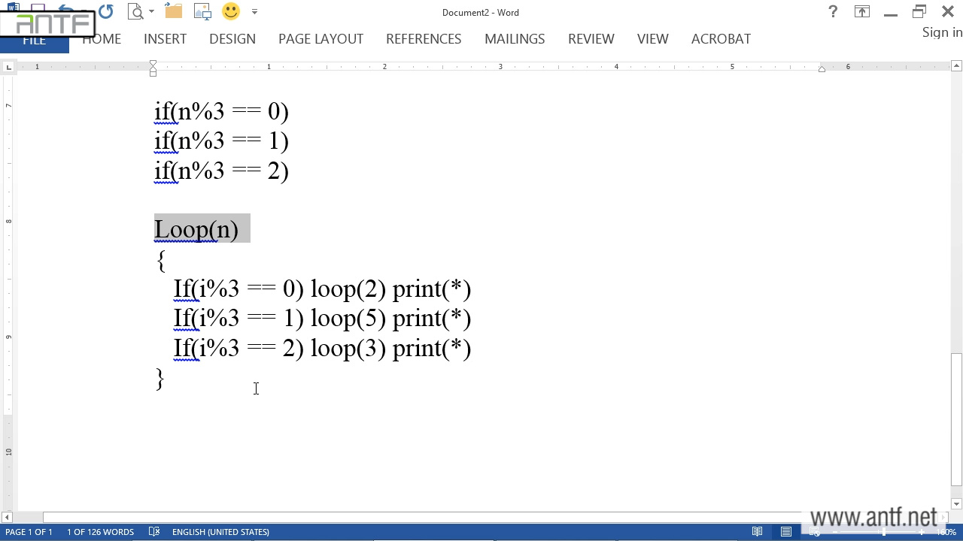Viewport: 963px width, 541px height.
Task: Switch to Print Layout view
Action: [786, 532]
